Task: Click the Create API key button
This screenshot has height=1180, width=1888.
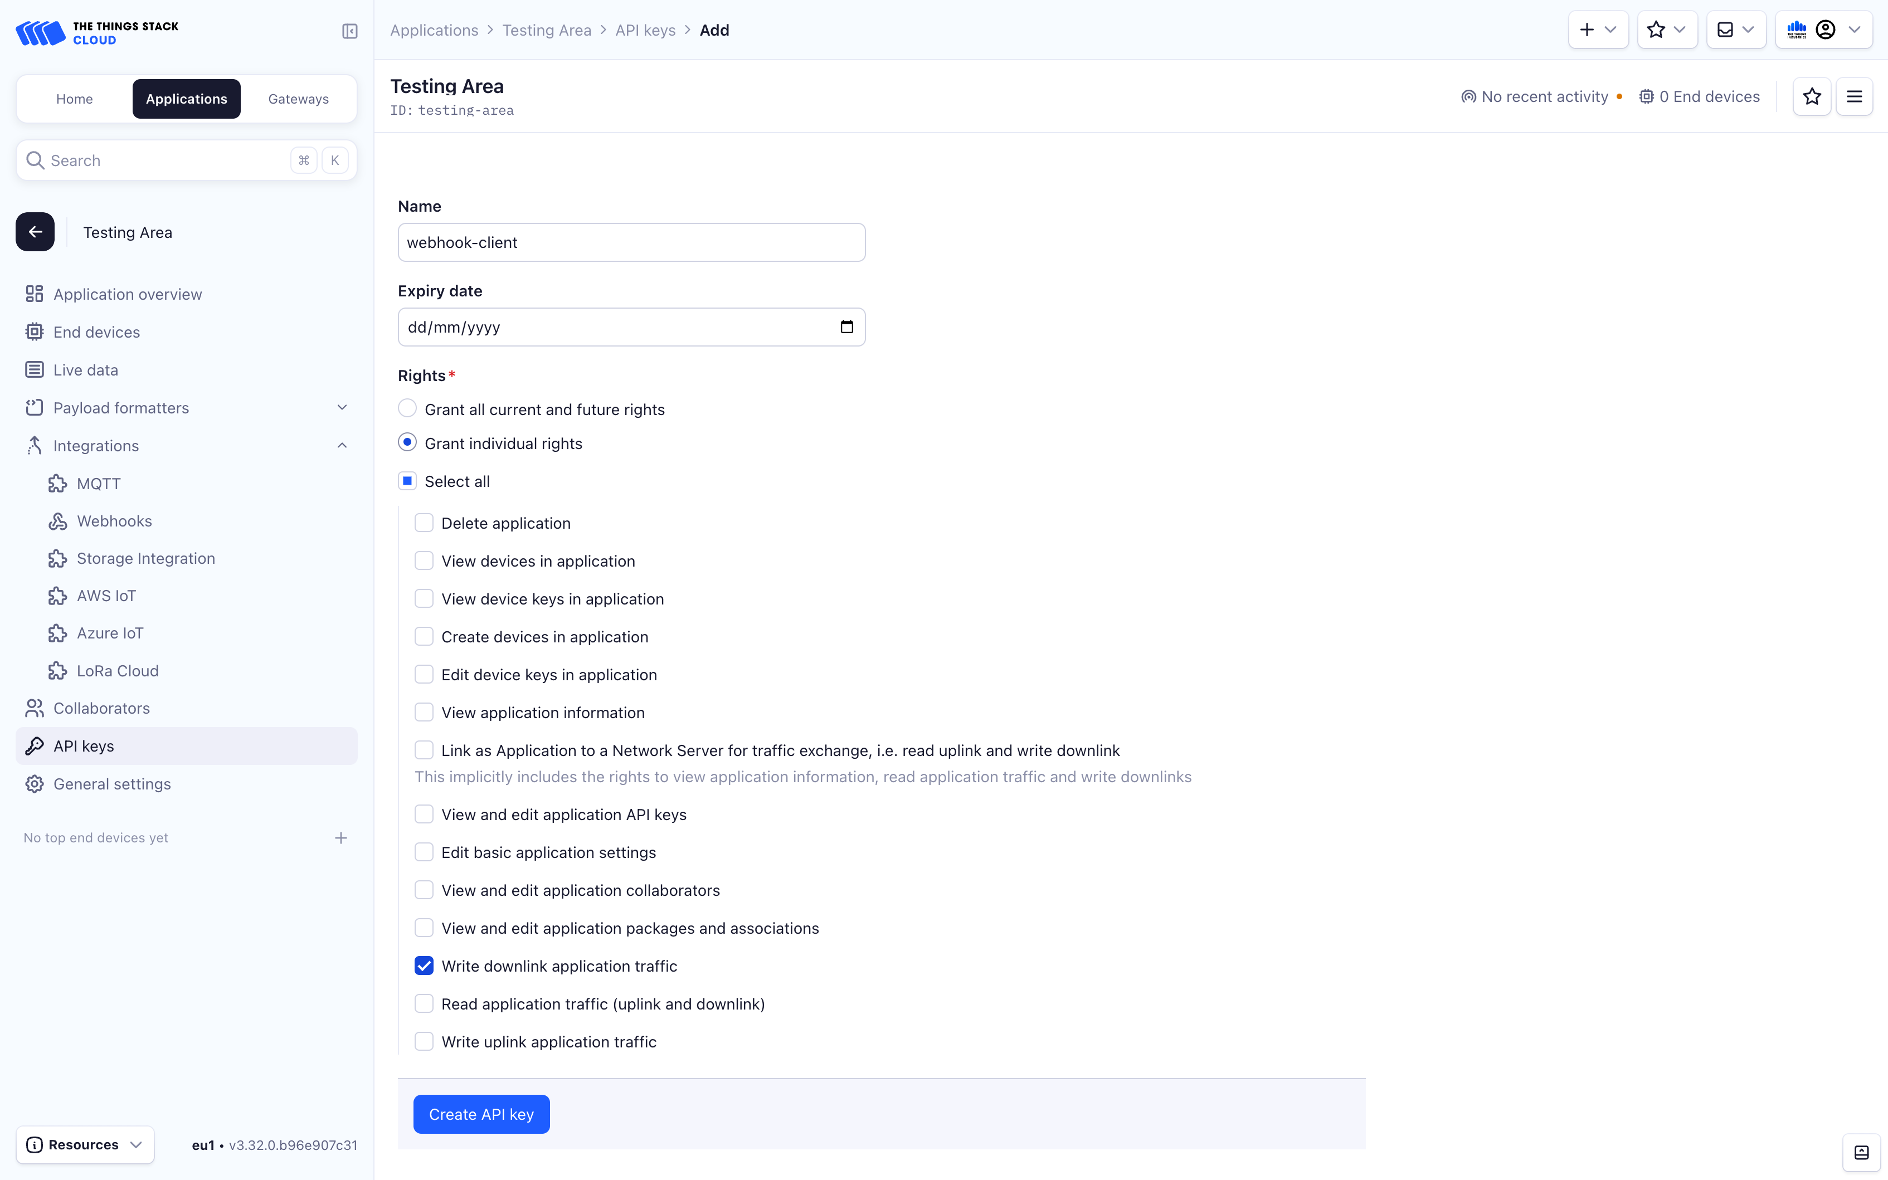Action: [481, 1114]
